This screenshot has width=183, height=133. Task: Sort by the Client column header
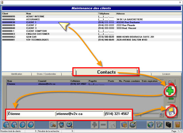(14, 14)
